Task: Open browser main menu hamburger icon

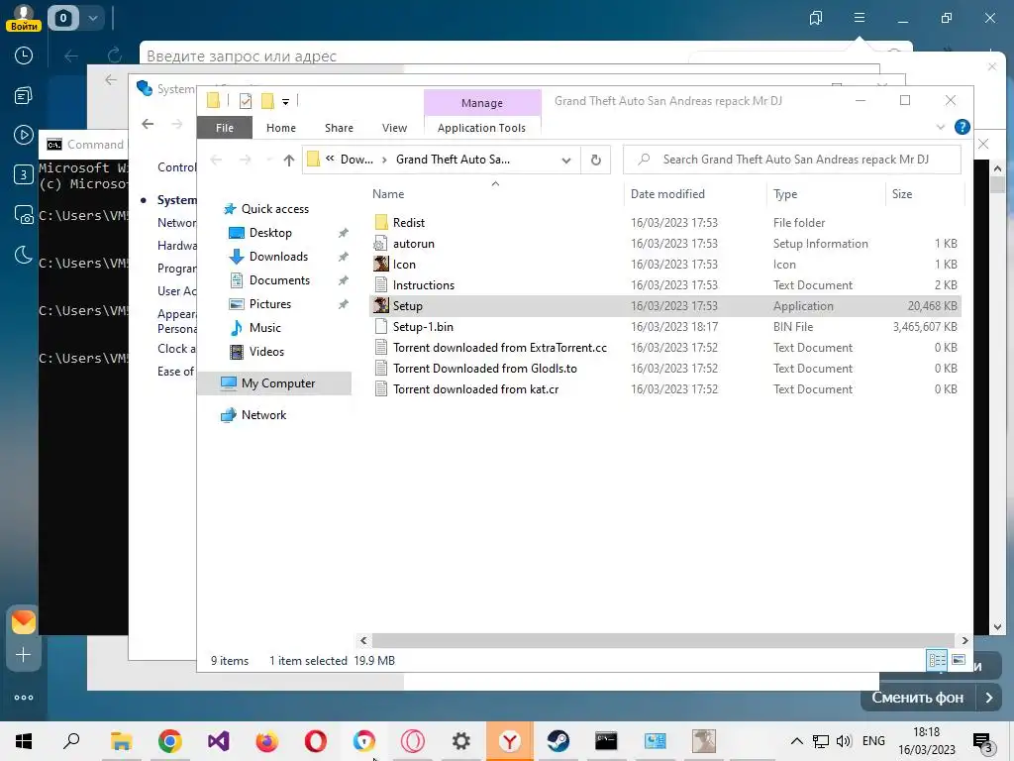Action: coord(859,18)
